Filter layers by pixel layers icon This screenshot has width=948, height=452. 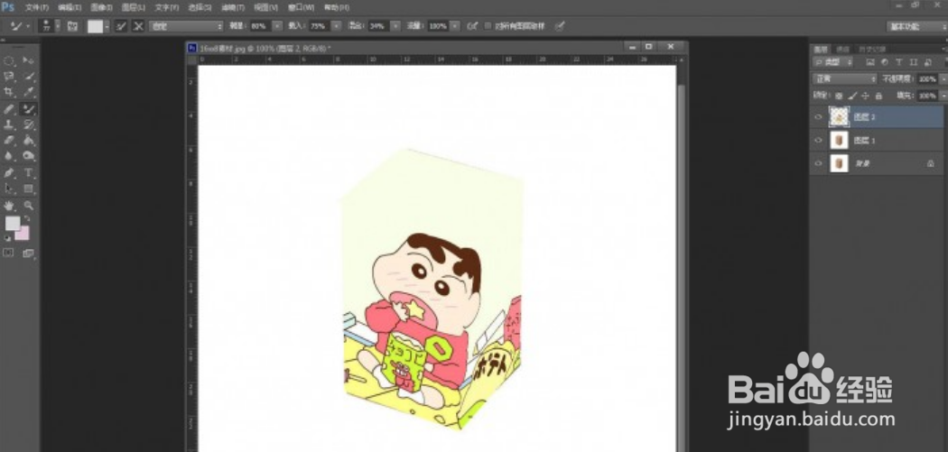(870, 62)
